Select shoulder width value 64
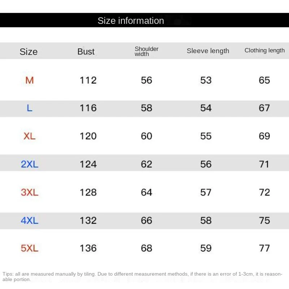The height and width of the screenshot is (289, 289). (147, 193)
